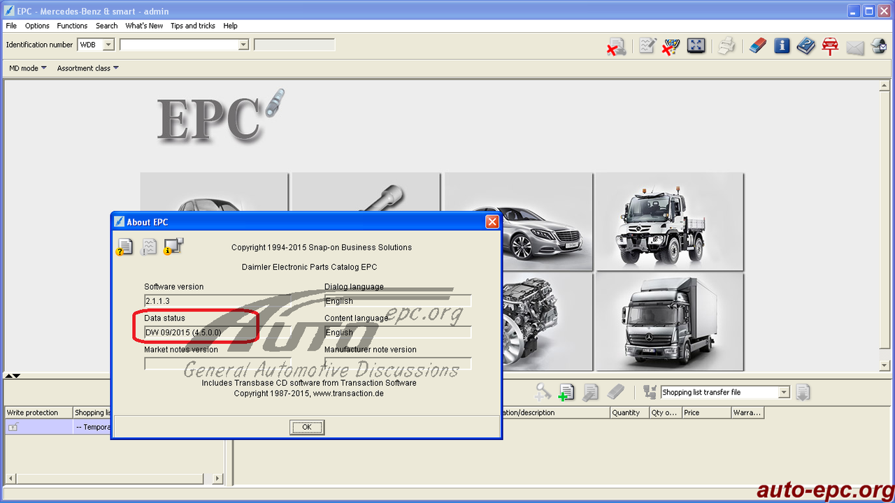The image size is (895, 503).
Task: Click the document with red X vehicle icon
Action: [x=616, y=47]
